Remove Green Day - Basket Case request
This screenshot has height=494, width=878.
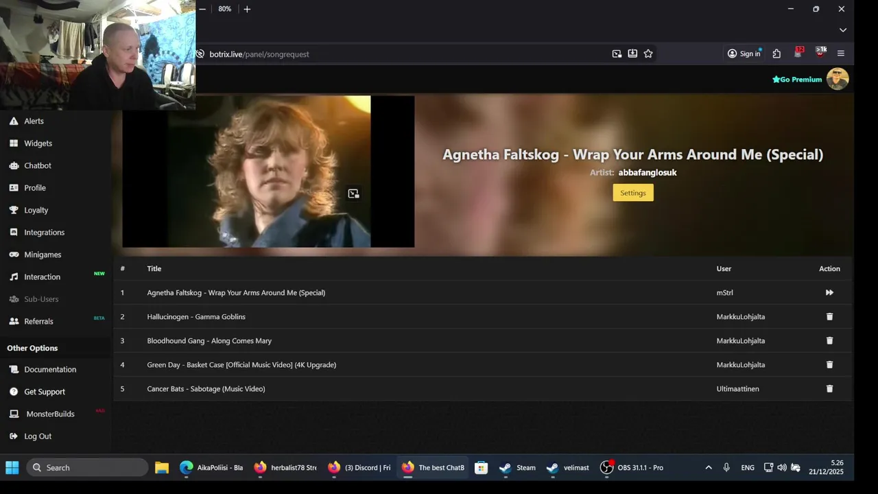[829, 364]
